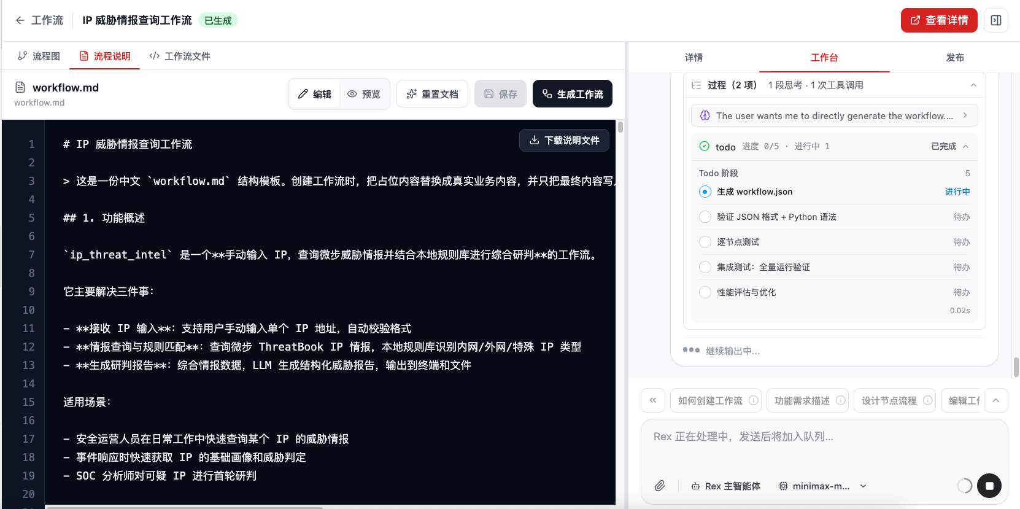This screenshot has height=509, width=1020.
Task: Switch to 预览 mode
Action: coord(364,94)
